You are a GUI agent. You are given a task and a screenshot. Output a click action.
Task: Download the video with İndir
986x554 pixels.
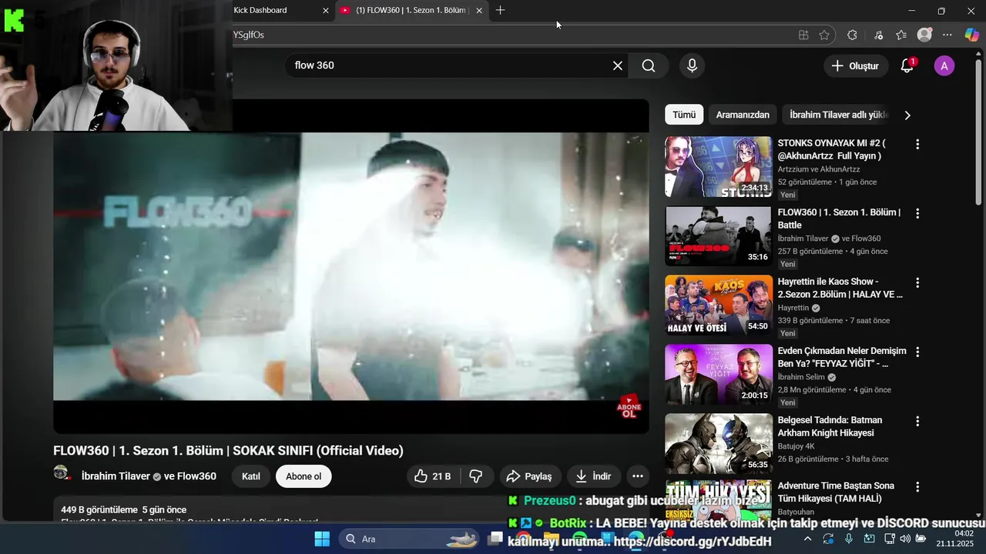click(593, 476)
